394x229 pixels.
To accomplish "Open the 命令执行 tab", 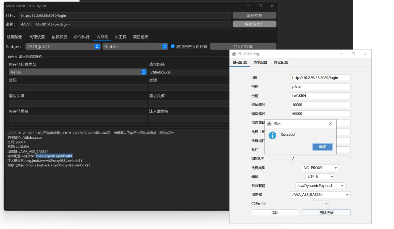I will (x=82, y=37).
